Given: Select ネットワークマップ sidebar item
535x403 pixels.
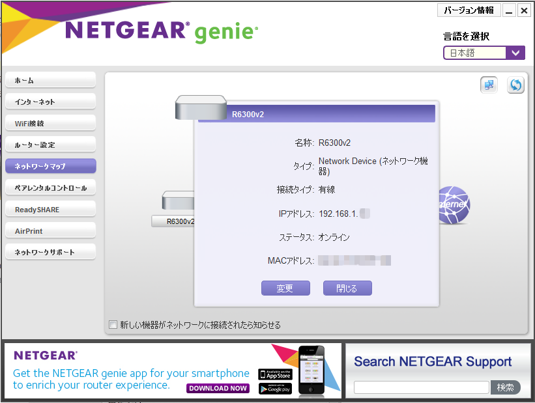Looking at the screenshot, I should (x=50, y=166).
